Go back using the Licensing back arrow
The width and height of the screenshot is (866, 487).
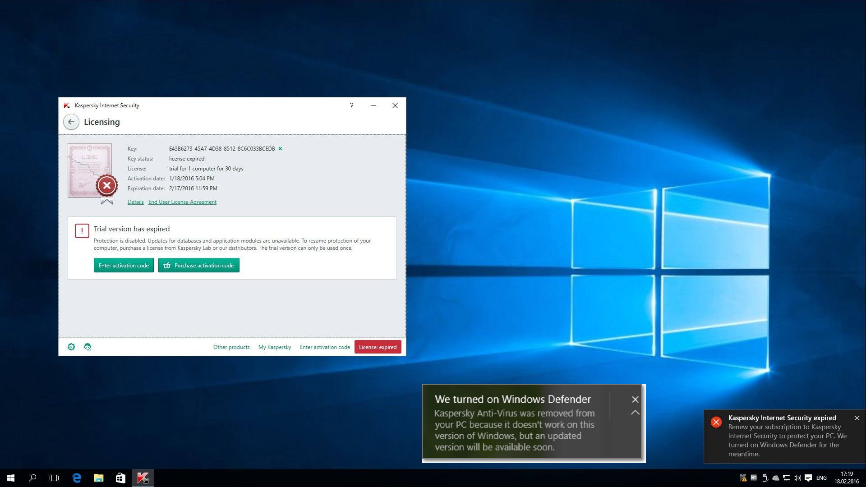(71, 122)
